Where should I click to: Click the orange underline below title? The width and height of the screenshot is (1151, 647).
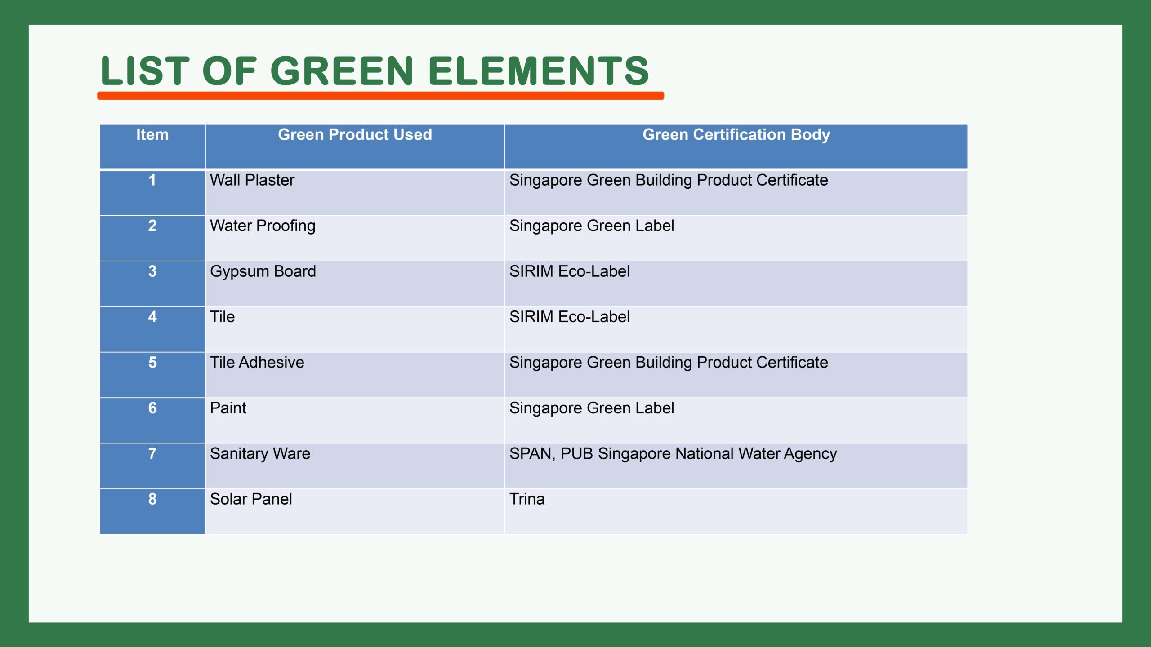point(380,96)
